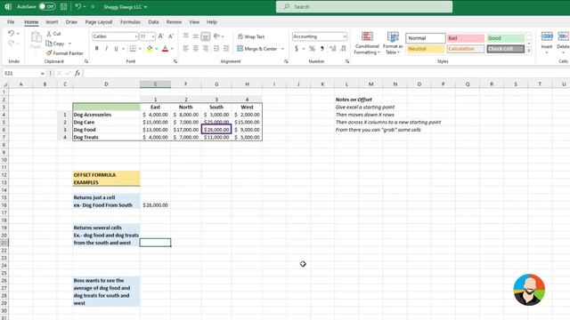Apply the Good cell style
Viewport: 570px width, 320px height.
[505, 38]
